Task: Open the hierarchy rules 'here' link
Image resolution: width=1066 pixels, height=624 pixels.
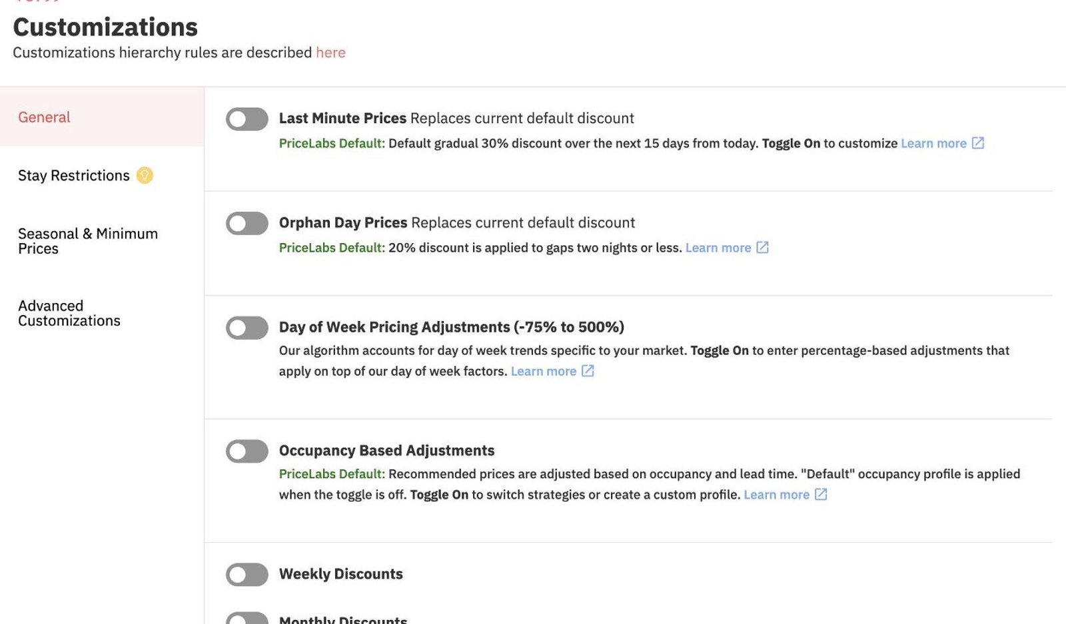Action: [x=330, y=53]
